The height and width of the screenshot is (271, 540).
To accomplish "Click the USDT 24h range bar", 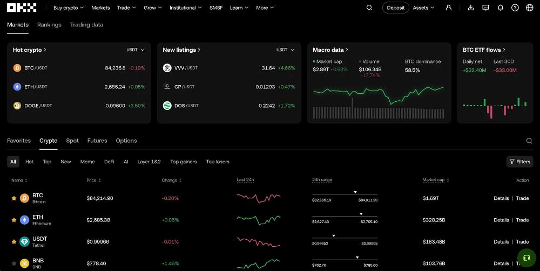I will pyautogui.click(x=345, y=238).
